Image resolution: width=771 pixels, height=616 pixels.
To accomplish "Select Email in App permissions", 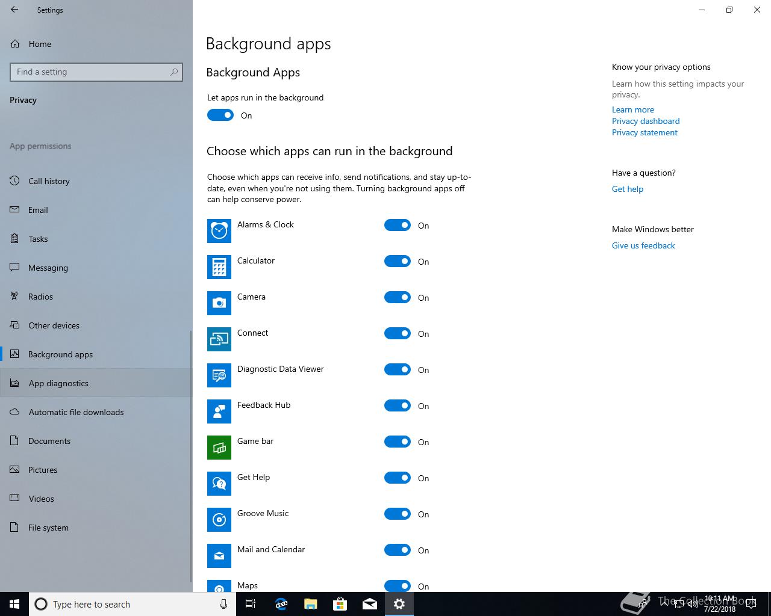I will [x=95, y=210].
